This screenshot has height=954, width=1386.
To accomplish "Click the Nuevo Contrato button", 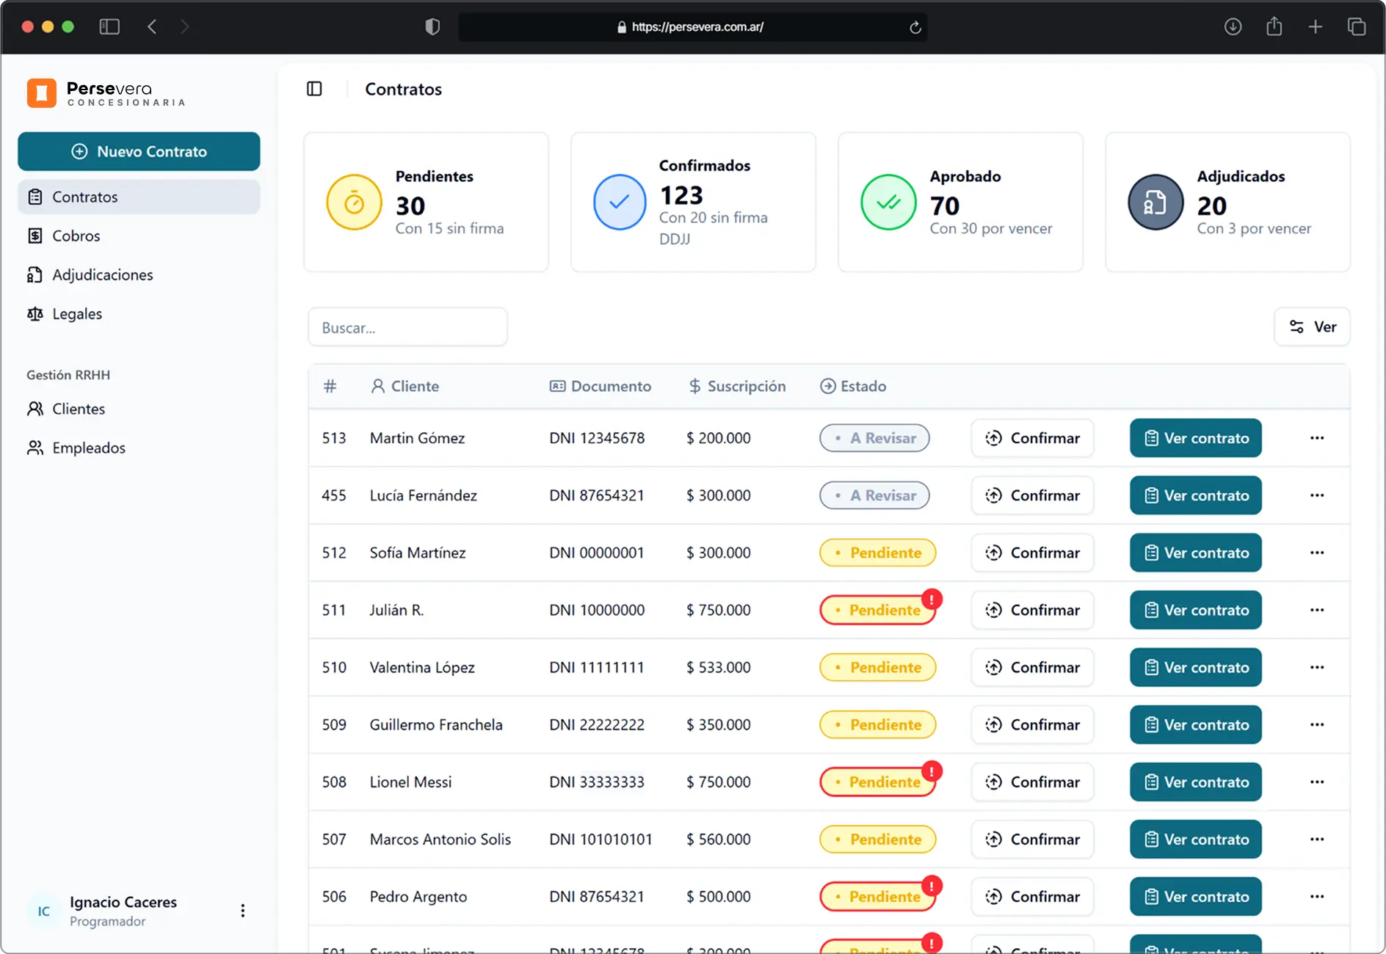I will pos(139,151).
